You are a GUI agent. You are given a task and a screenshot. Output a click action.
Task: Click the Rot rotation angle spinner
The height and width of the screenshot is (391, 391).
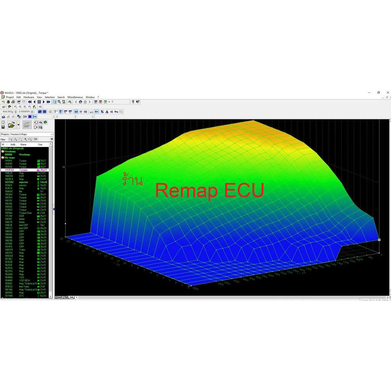pyautogui.click(x=15, y=111)
